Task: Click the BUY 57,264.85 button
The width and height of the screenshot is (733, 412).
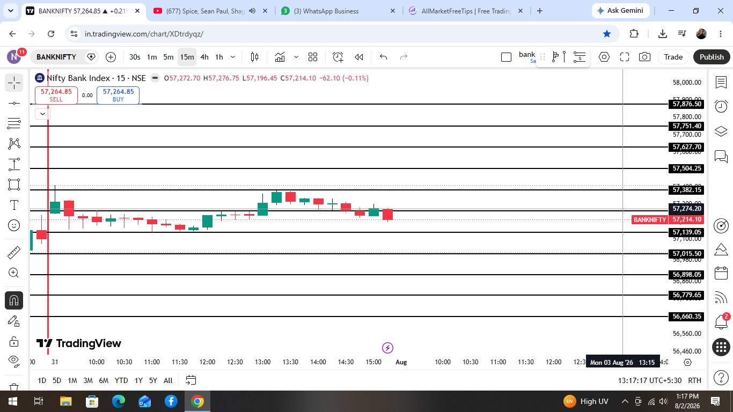Action: 118,95
